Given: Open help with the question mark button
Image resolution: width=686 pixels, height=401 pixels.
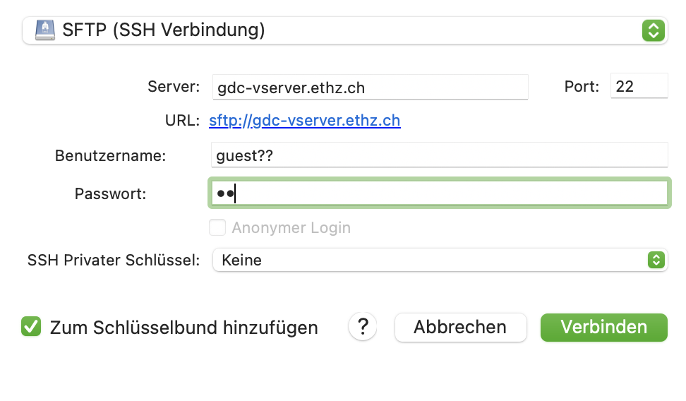Looking at the screenshot, I should click(363, 327).
